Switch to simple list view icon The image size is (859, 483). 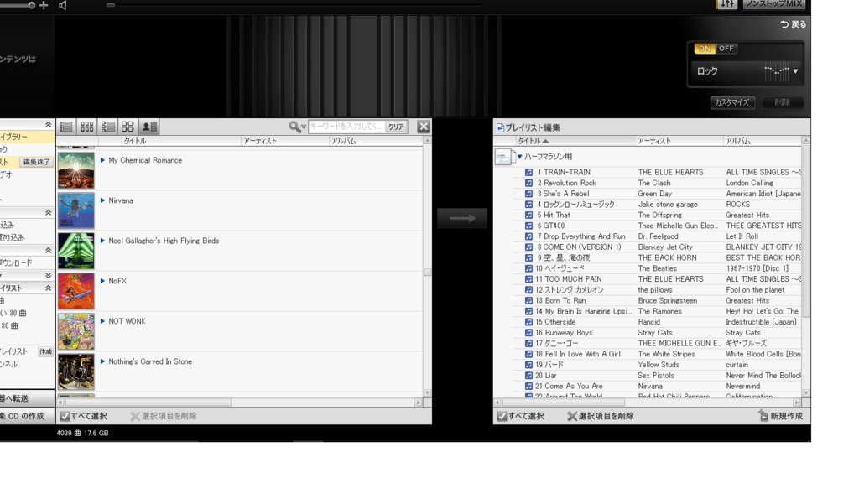click(x=67, y=127)
